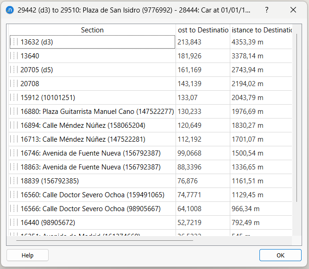Confirm the dialog with OK
This screenshot has height=269, width=309.
280,255
